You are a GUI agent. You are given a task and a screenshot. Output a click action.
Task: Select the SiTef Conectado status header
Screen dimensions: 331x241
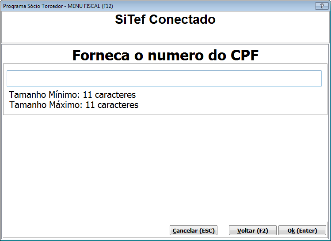click(165, 19)
